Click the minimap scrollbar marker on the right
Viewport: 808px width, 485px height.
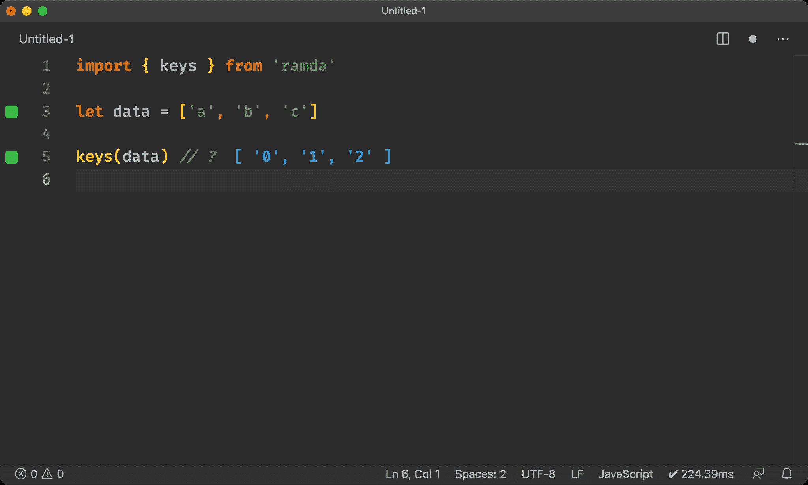click(x=801, y=144)
